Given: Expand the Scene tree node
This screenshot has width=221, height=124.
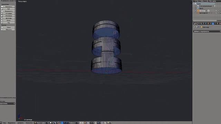Looking at the screenshot, I should [193, 4].
